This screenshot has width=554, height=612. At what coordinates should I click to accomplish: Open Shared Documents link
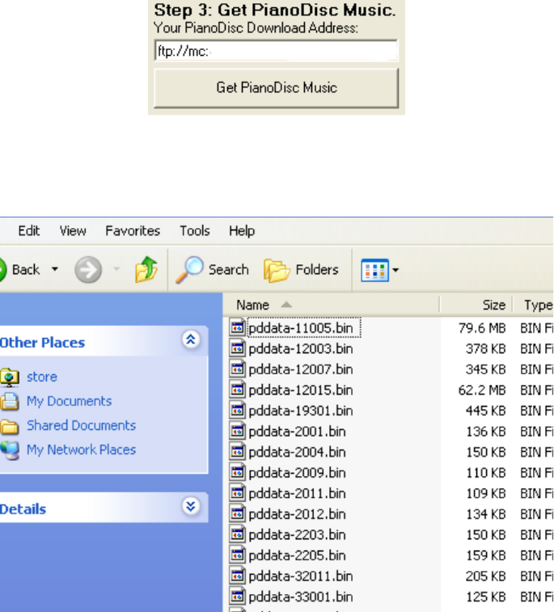[x=81, y=425]
